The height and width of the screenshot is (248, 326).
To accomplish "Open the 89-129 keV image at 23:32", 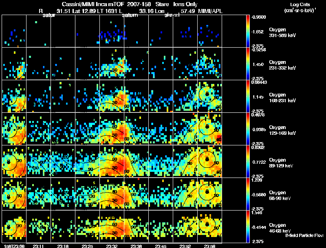I will tap(112, 161).
